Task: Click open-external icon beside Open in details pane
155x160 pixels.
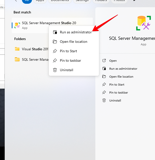Action: 104,60
